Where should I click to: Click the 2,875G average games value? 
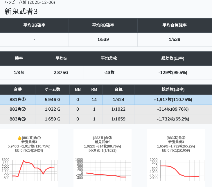61,73
